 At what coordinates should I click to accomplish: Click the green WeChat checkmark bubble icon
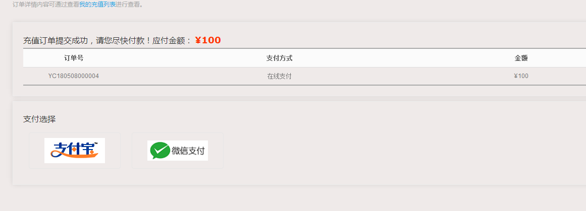[159, 151]
